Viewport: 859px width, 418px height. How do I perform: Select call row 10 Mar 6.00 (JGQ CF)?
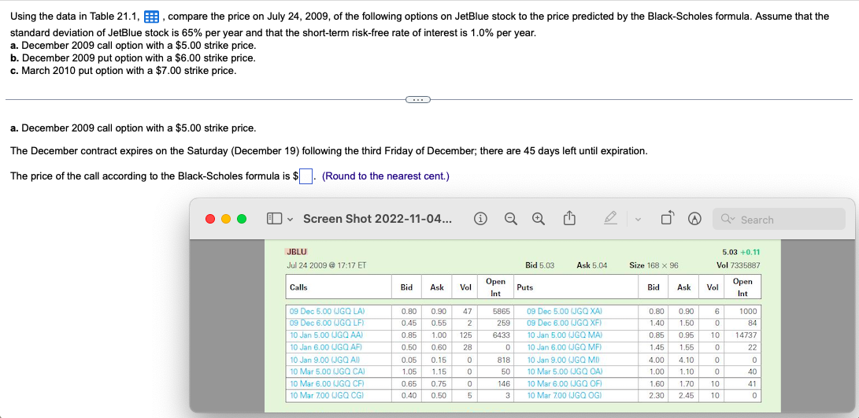click(x=326, y=383)
